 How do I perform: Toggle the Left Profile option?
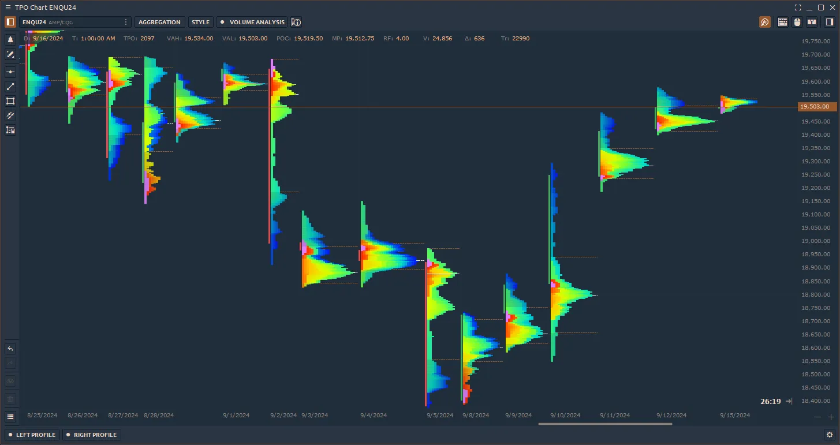pyautogui.click(x=32, y=435)
